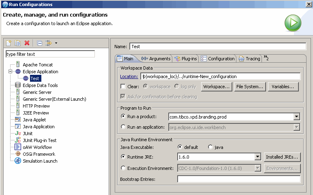
Task: Click the Apache Tomcat server icon
Action: pos(18,64)
